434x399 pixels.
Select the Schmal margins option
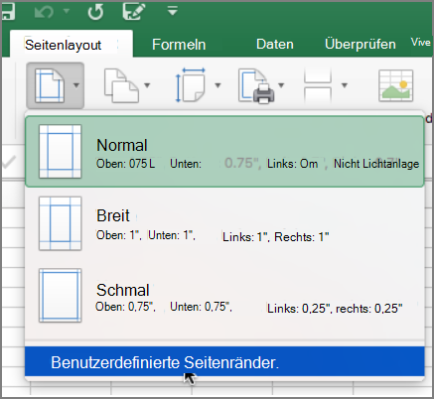tap(224, 296)
